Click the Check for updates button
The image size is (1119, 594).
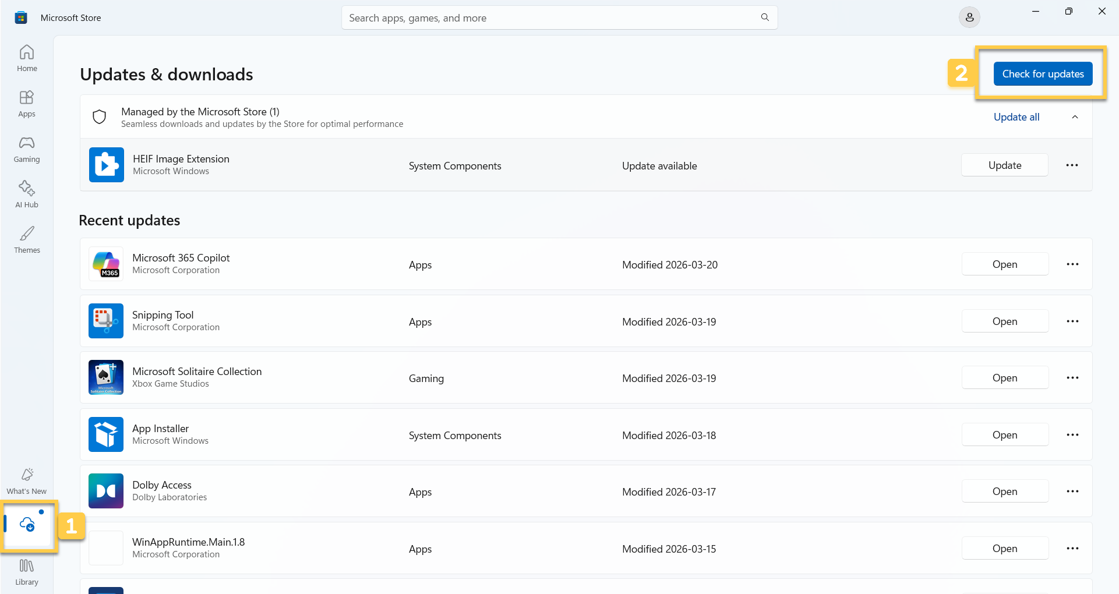1043,74
